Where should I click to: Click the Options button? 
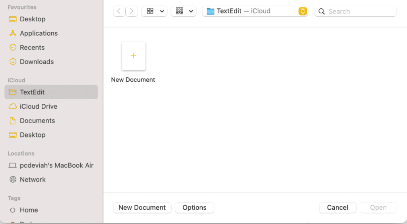pyautogui.click(x=194, y=207)
